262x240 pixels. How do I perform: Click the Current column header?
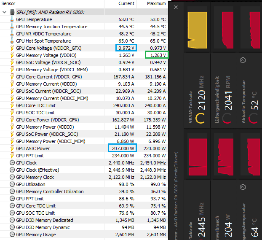[126, 3]
